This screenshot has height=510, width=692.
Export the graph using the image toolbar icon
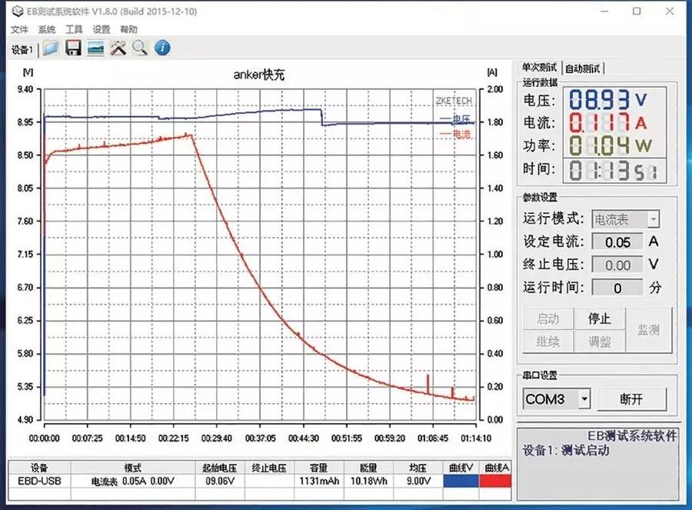click(x=95, y=48)
